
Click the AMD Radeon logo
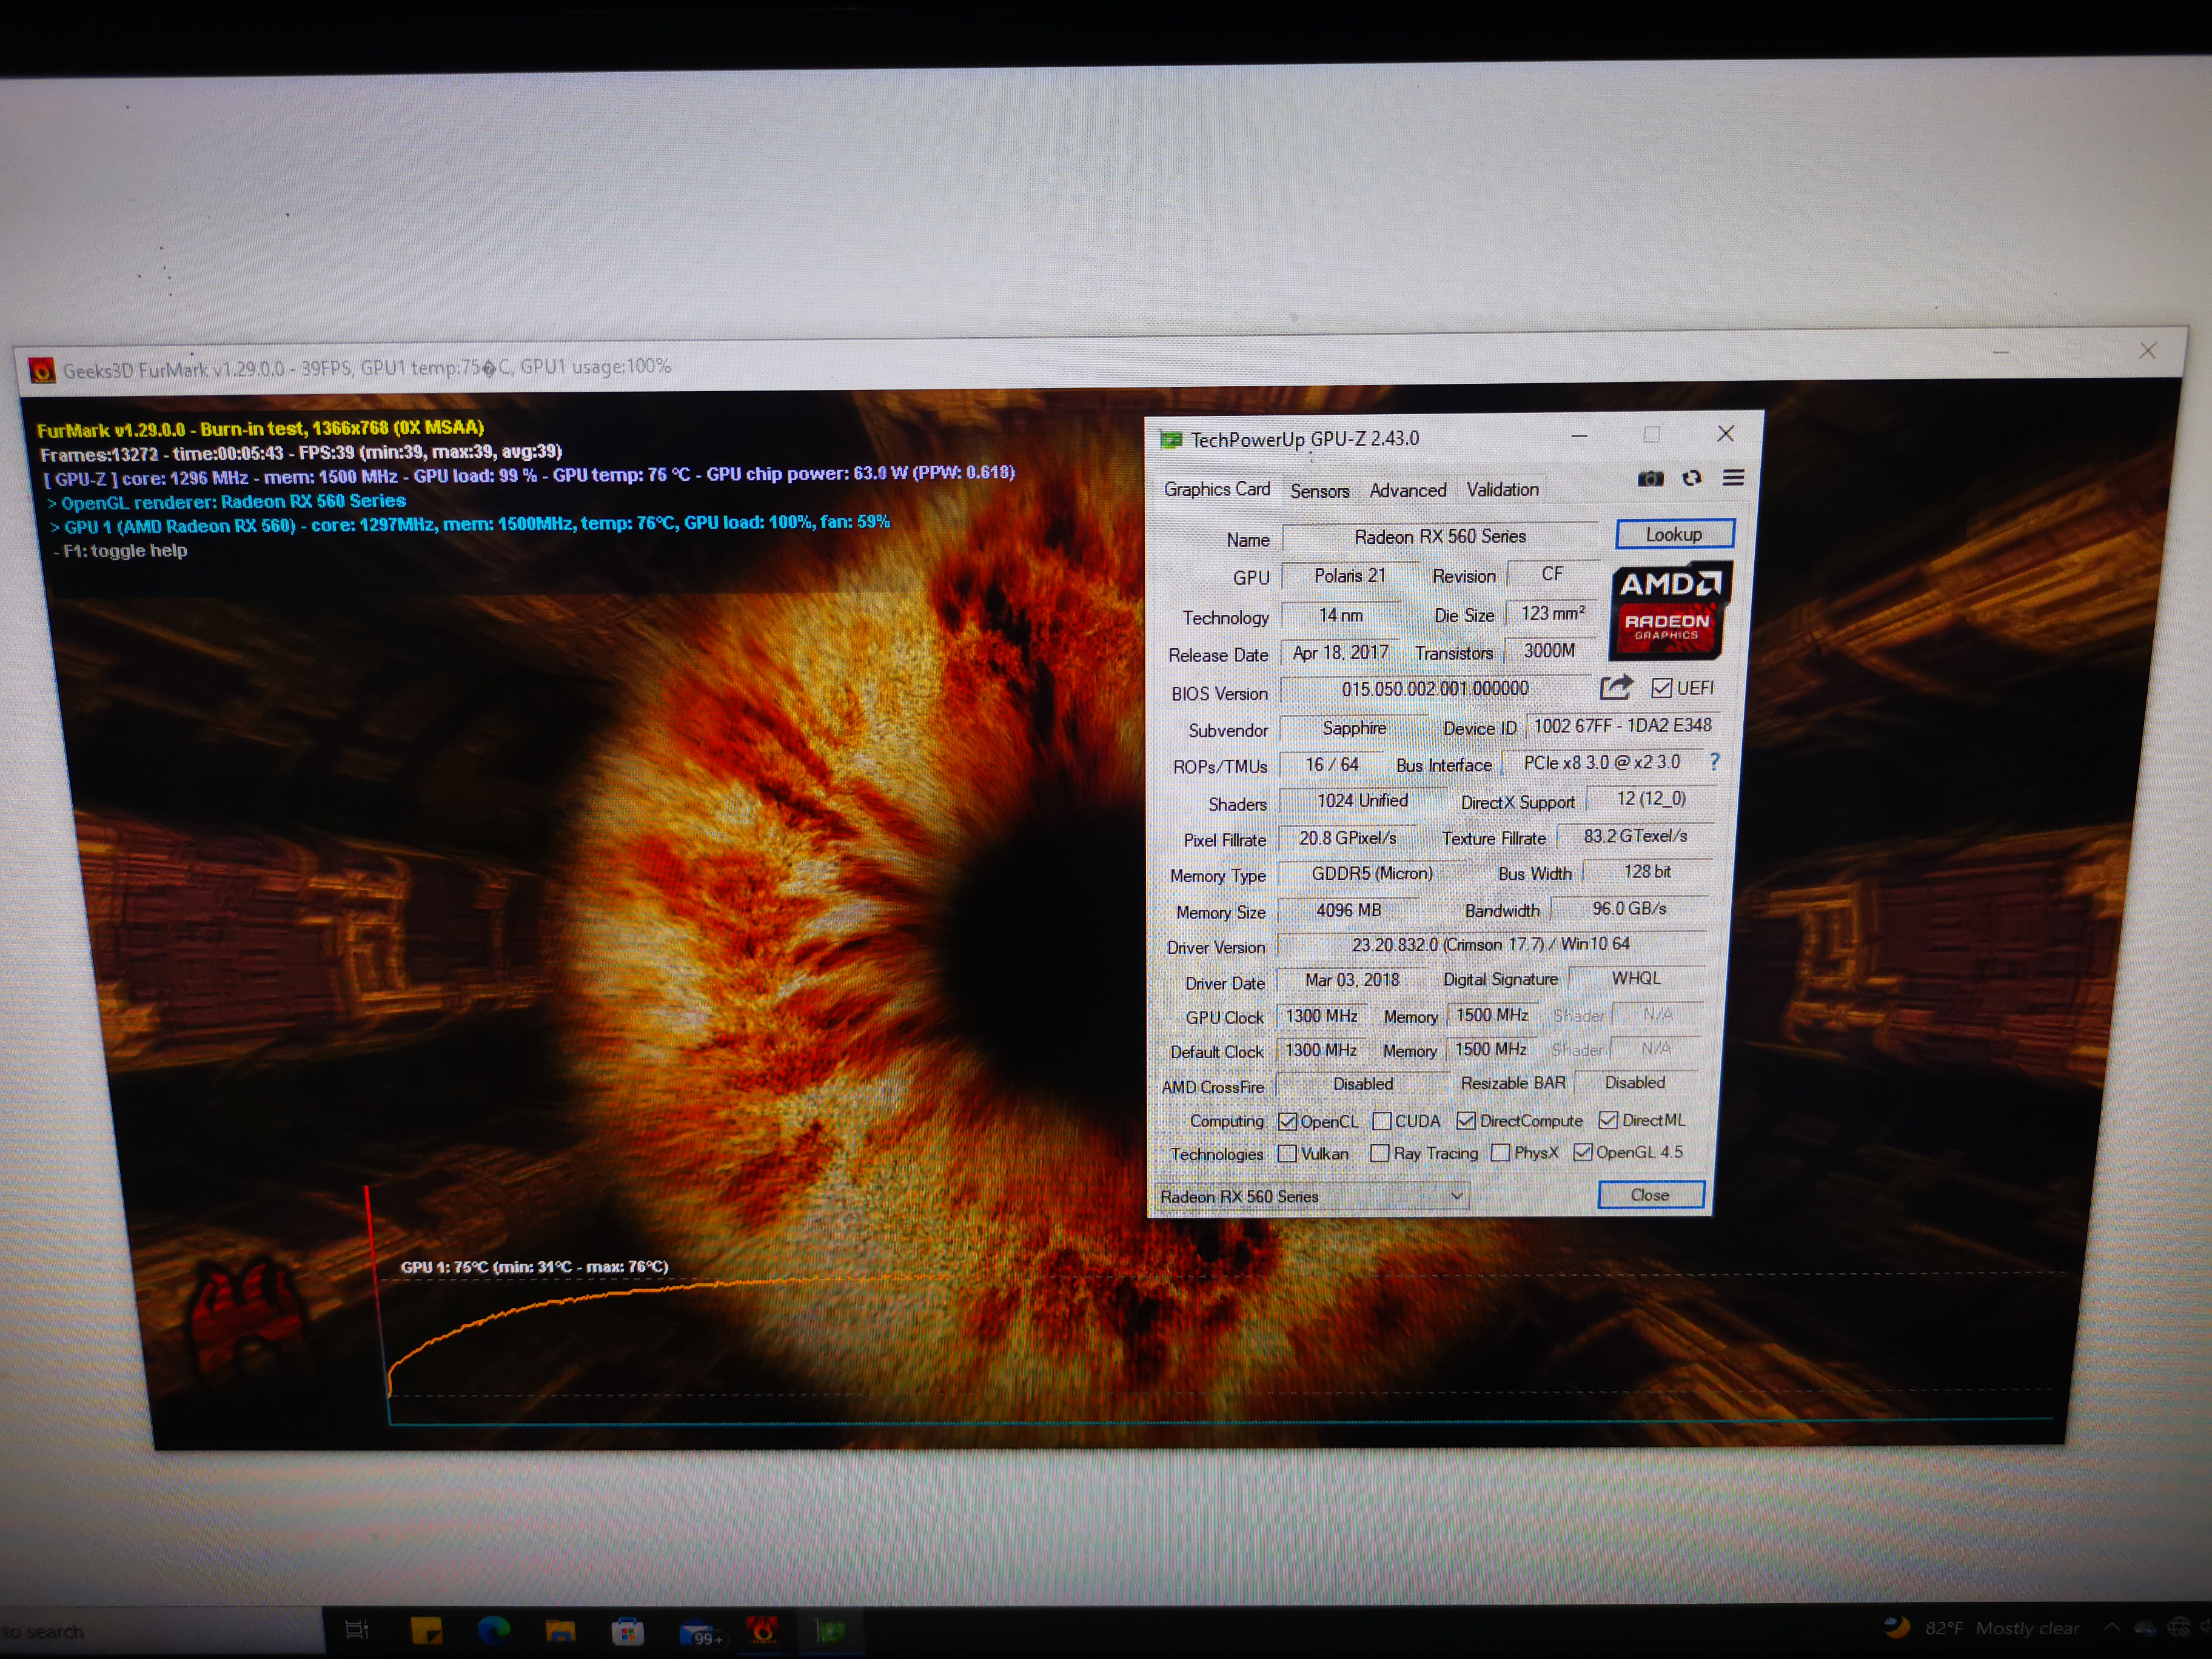click(1669, 611)
